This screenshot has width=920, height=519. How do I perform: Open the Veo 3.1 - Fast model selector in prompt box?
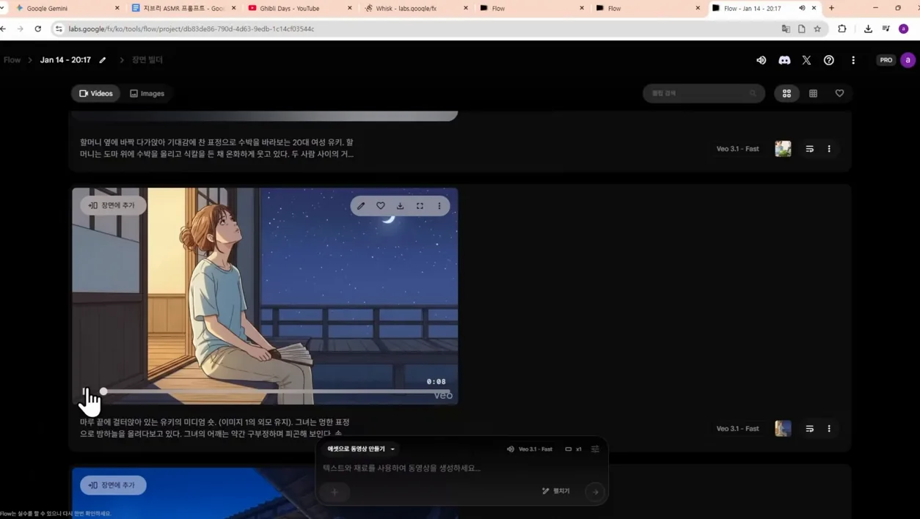click(530, 449)
